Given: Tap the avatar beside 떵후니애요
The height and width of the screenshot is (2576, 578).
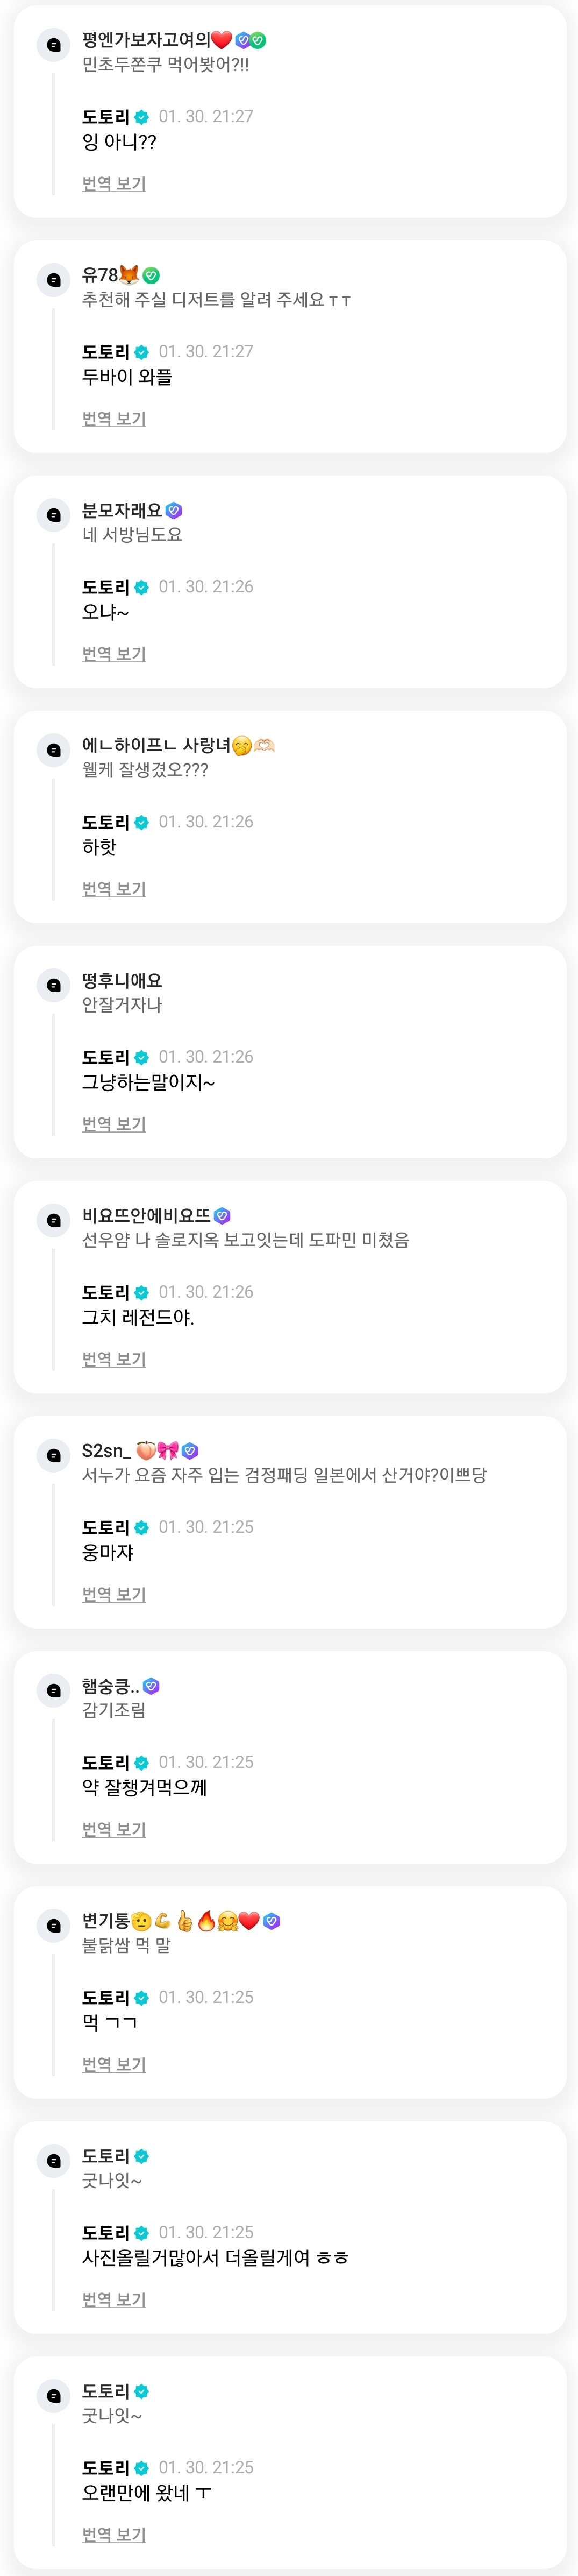Looking at the screenshot, I should (x=54, y=985).
